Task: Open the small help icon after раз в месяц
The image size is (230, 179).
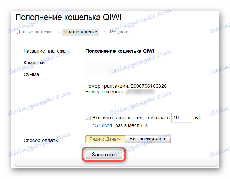Action: point(147,125)
